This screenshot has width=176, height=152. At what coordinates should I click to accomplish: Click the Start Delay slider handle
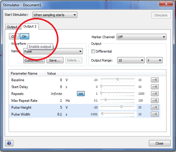click(x=101, y=86)
